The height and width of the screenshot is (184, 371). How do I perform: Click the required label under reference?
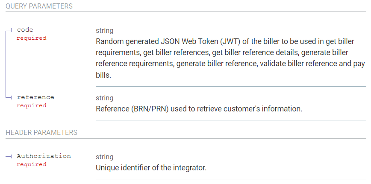32,105
